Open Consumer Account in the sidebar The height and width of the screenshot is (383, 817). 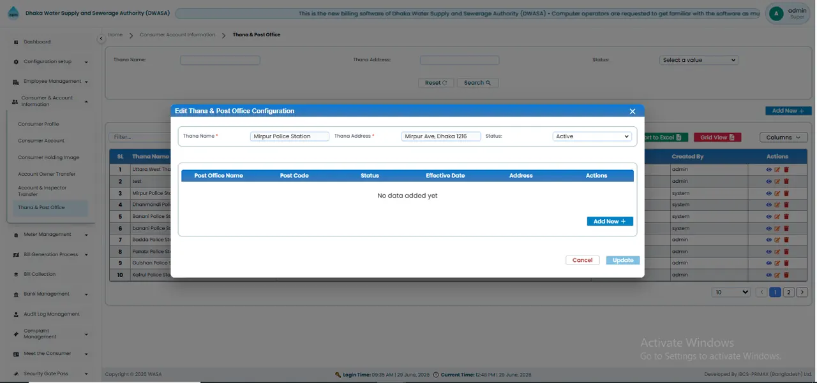[41, 141]
